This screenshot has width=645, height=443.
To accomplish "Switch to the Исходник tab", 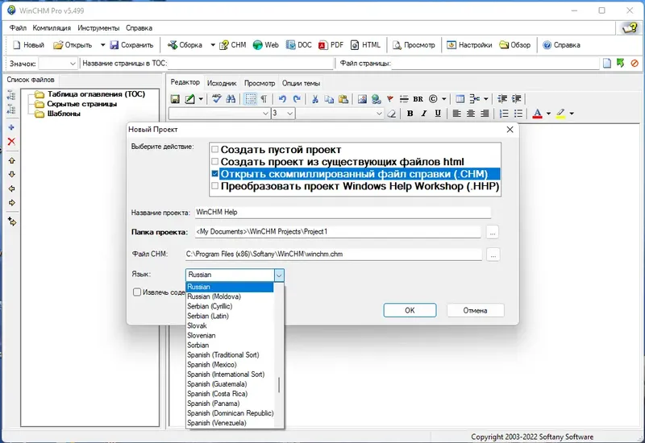I will 222,83.
